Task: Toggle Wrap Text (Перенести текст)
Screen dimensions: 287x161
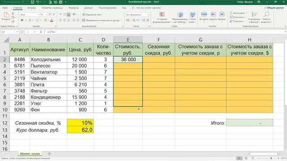Action: pos(92,15)
